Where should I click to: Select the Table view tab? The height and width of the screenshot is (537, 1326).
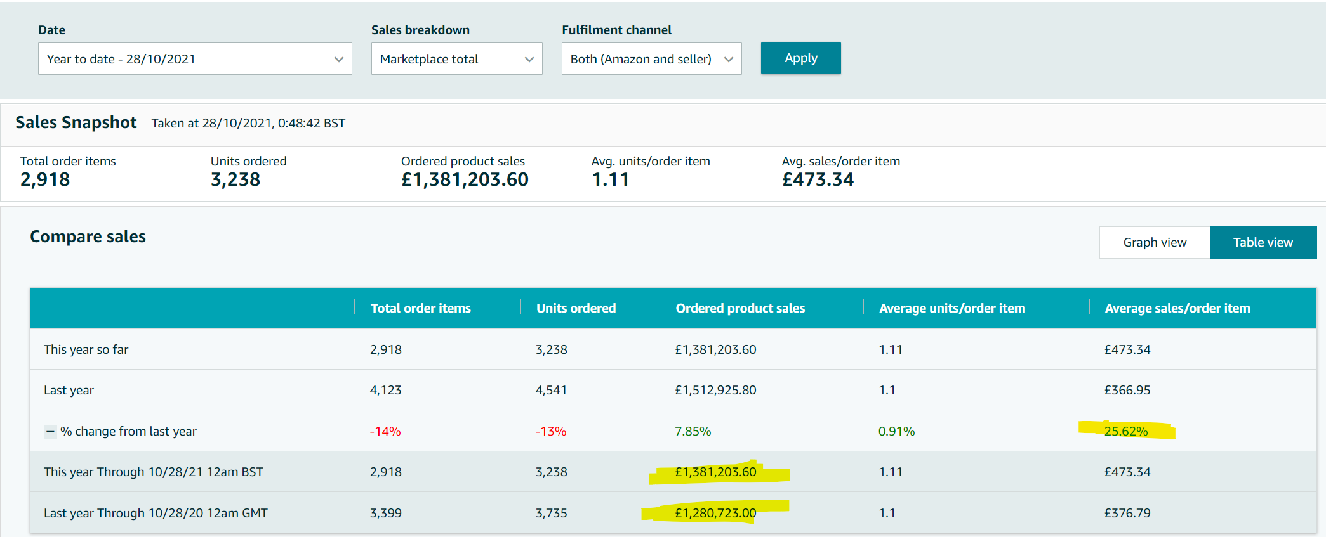point(1263,242)
